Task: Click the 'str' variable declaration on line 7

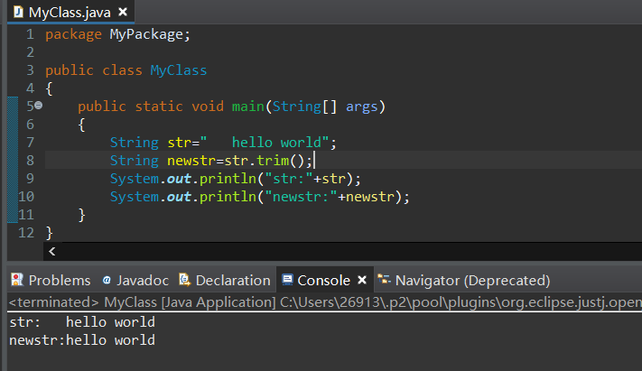Action: point(179,143)
